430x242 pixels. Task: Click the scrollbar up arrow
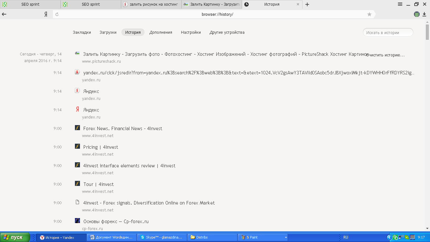coord(427,22)
